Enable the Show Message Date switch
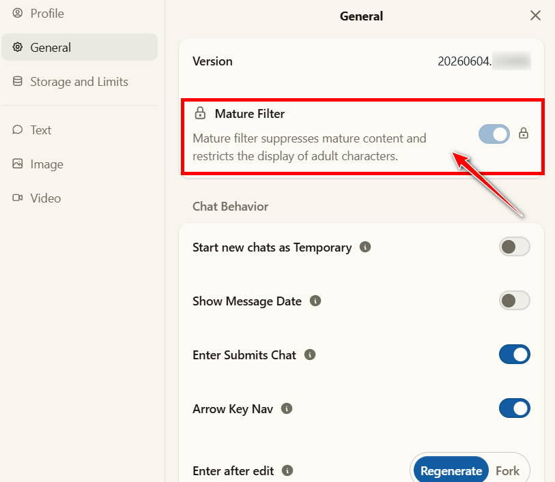 (x=514, y=301)
